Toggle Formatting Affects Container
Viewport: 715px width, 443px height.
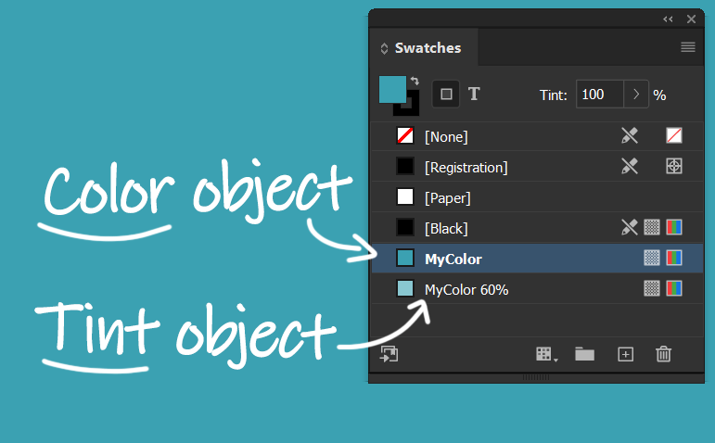(x=446, y=94)
